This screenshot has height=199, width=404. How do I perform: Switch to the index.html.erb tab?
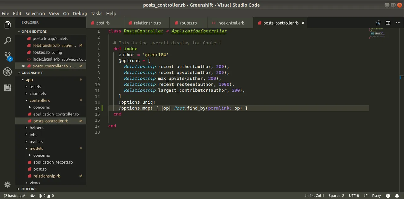(x=230, y=23)
